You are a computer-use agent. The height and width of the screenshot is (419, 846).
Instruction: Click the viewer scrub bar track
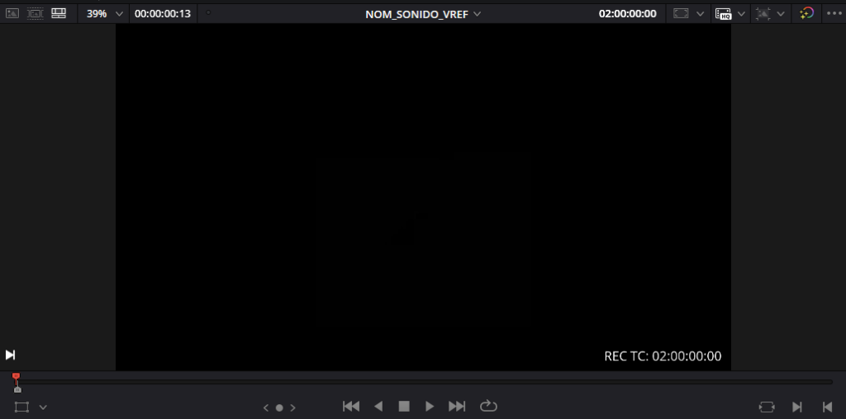(x=424, y=382)
